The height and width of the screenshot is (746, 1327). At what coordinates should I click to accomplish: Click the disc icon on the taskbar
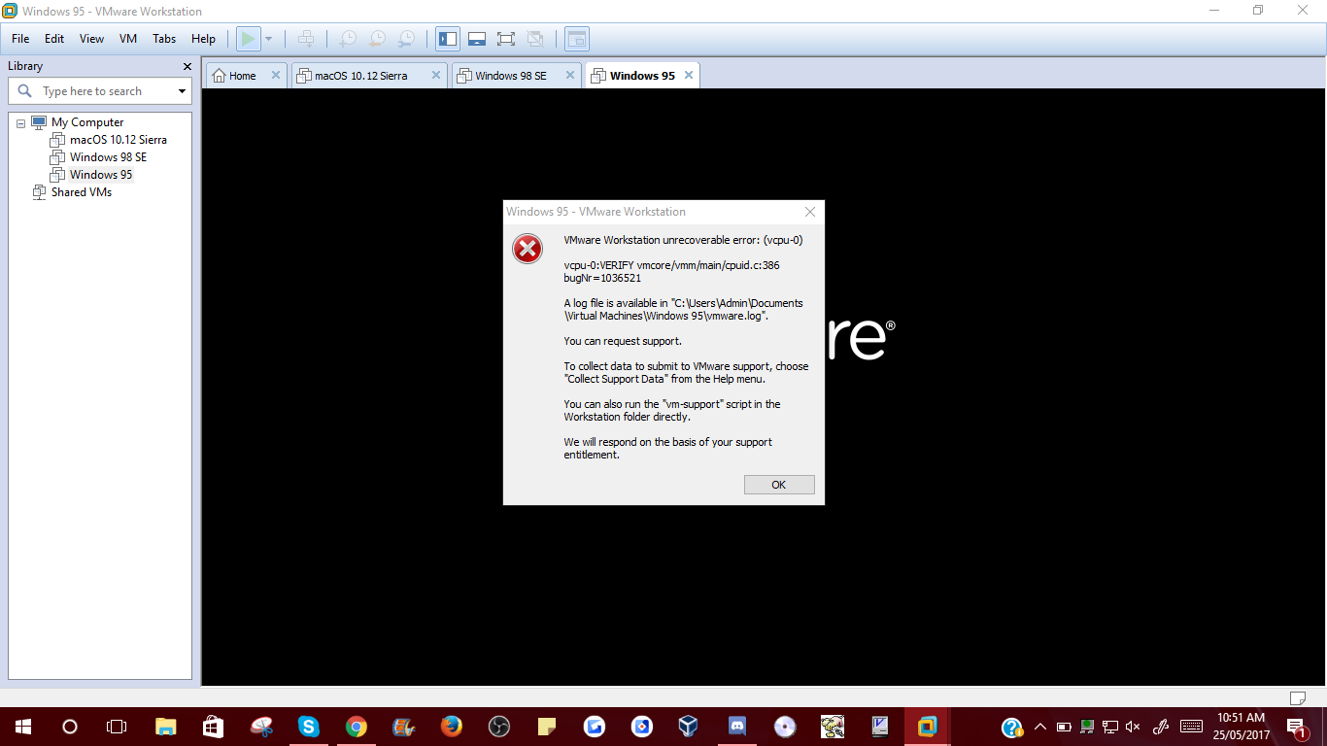785,727
